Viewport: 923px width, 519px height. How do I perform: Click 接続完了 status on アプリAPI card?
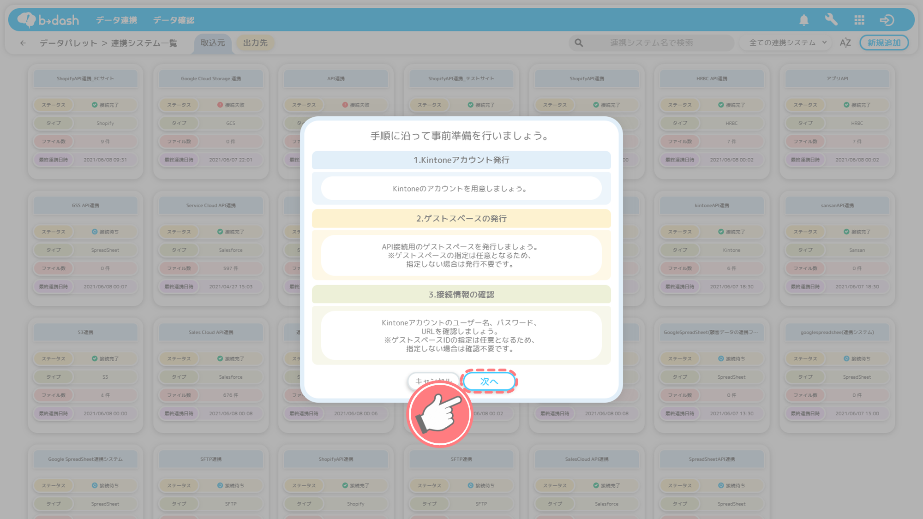pyautogui.click(x=857, y=105)
